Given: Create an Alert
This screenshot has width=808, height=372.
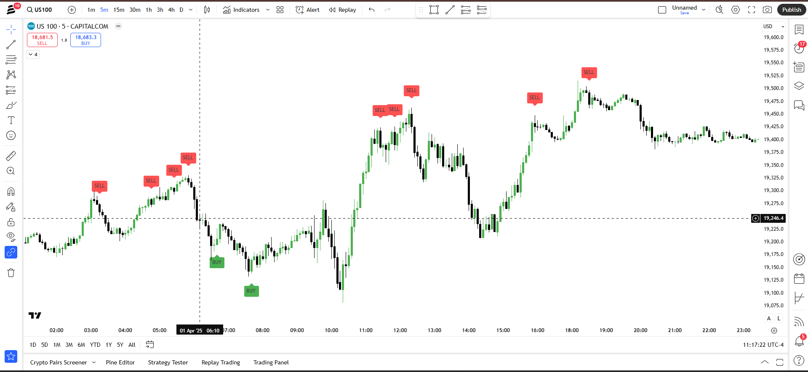Looking at the screenshot, I should (308, 10).
